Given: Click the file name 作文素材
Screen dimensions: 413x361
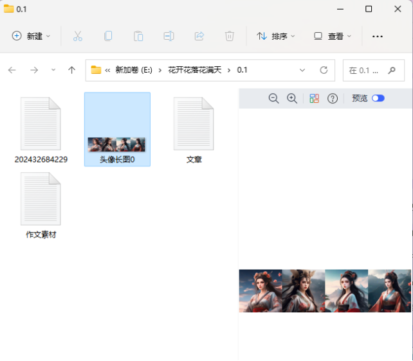Looking at the screenshot, I should coord(41,235).
